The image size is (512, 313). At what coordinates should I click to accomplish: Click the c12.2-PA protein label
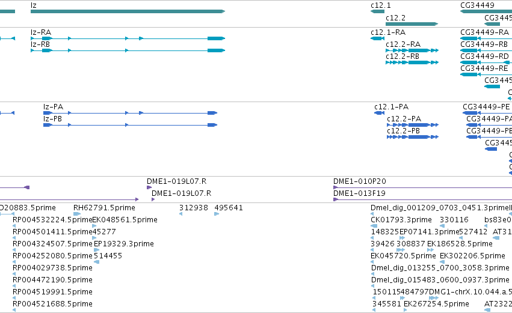coord(404,119)
